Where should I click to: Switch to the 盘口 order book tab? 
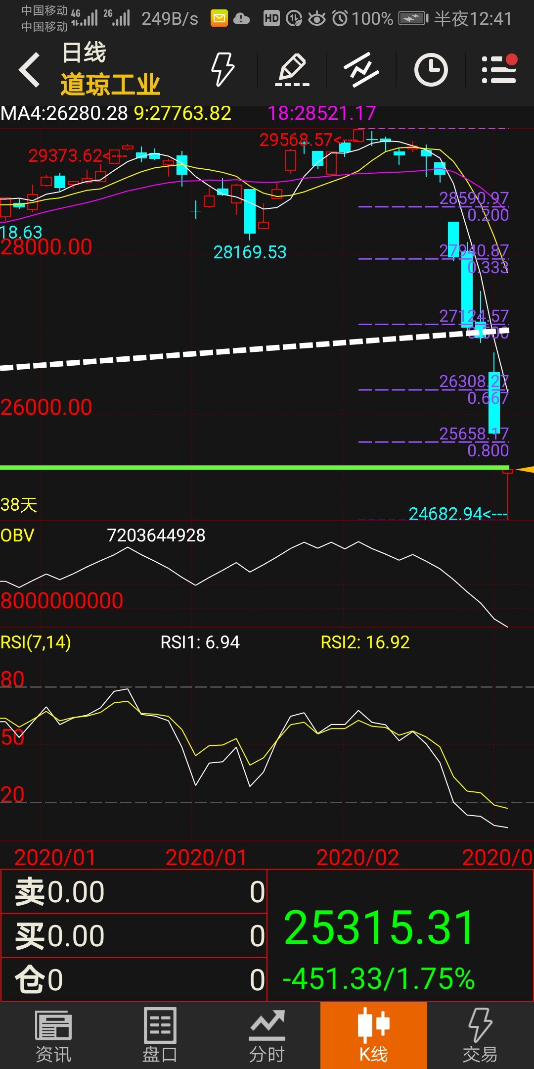160,1035
